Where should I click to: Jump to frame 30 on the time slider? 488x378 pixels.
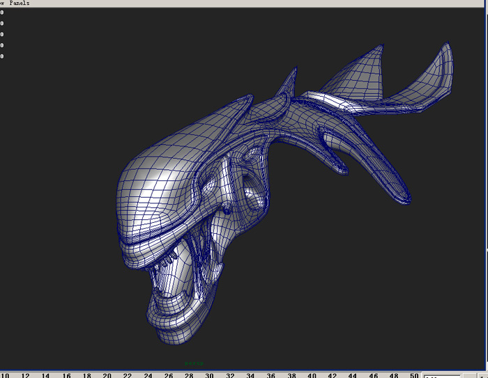coord(209,375)
